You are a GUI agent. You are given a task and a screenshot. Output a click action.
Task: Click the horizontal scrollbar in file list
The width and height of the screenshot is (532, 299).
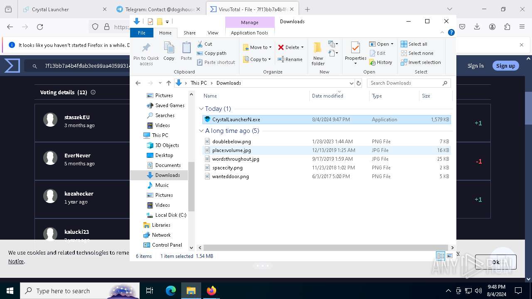[326, 248]
